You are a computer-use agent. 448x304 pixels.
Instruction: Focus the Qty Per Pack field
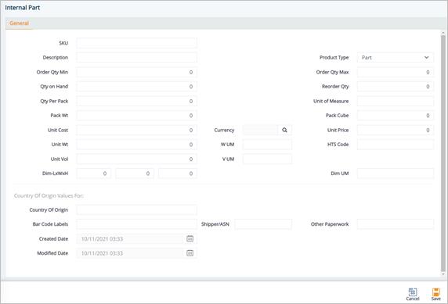[136, 102]
